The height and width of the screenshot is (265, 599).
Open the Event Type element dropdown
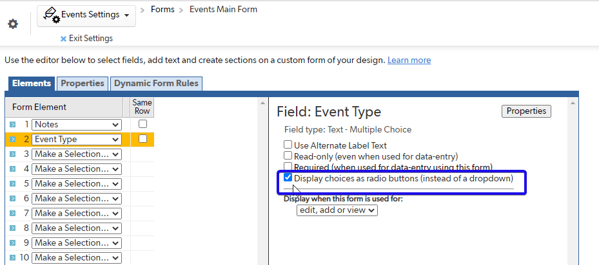coord(77,139)
